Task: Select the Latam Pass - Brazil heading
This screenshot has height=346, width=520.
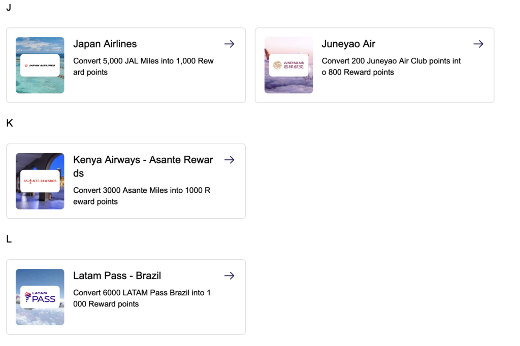Action: 117,276
